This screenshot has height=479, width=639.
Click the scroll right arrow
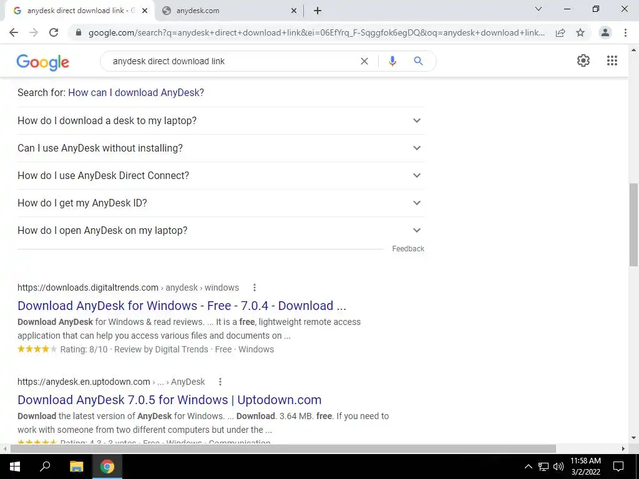623,449
